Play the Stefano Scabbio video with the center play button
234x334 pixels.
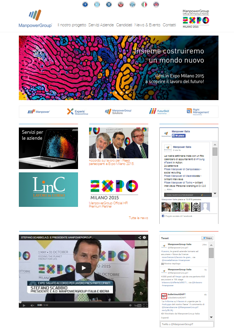[84, 268]
